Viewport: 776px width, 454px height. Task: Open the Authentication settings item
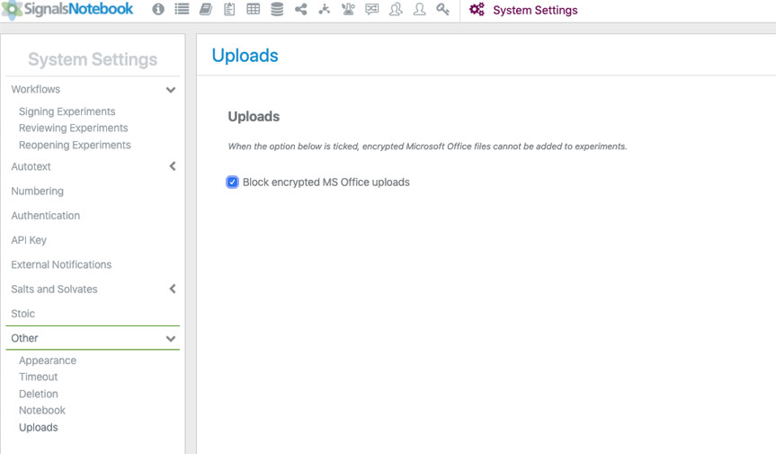46,216
